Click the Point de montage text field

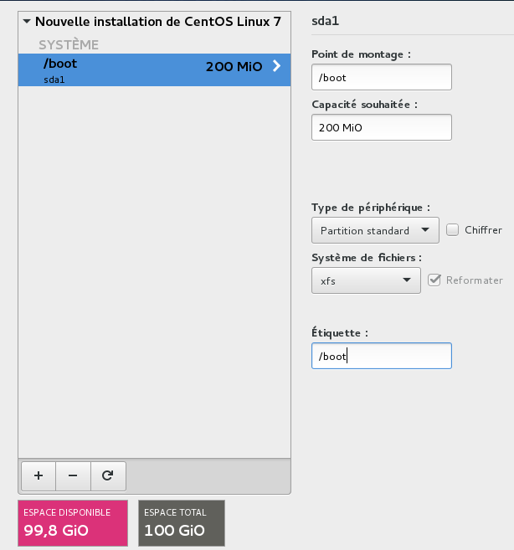click(381, 77)
